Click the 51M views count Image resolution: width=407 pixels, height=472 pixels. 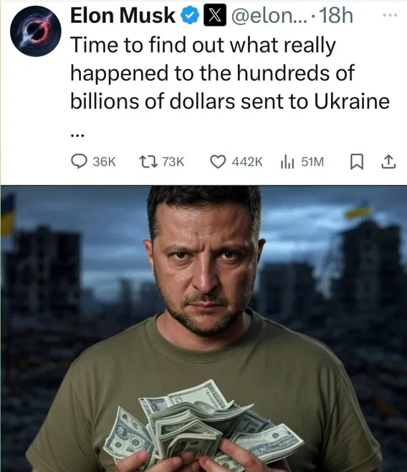[312, 162]
